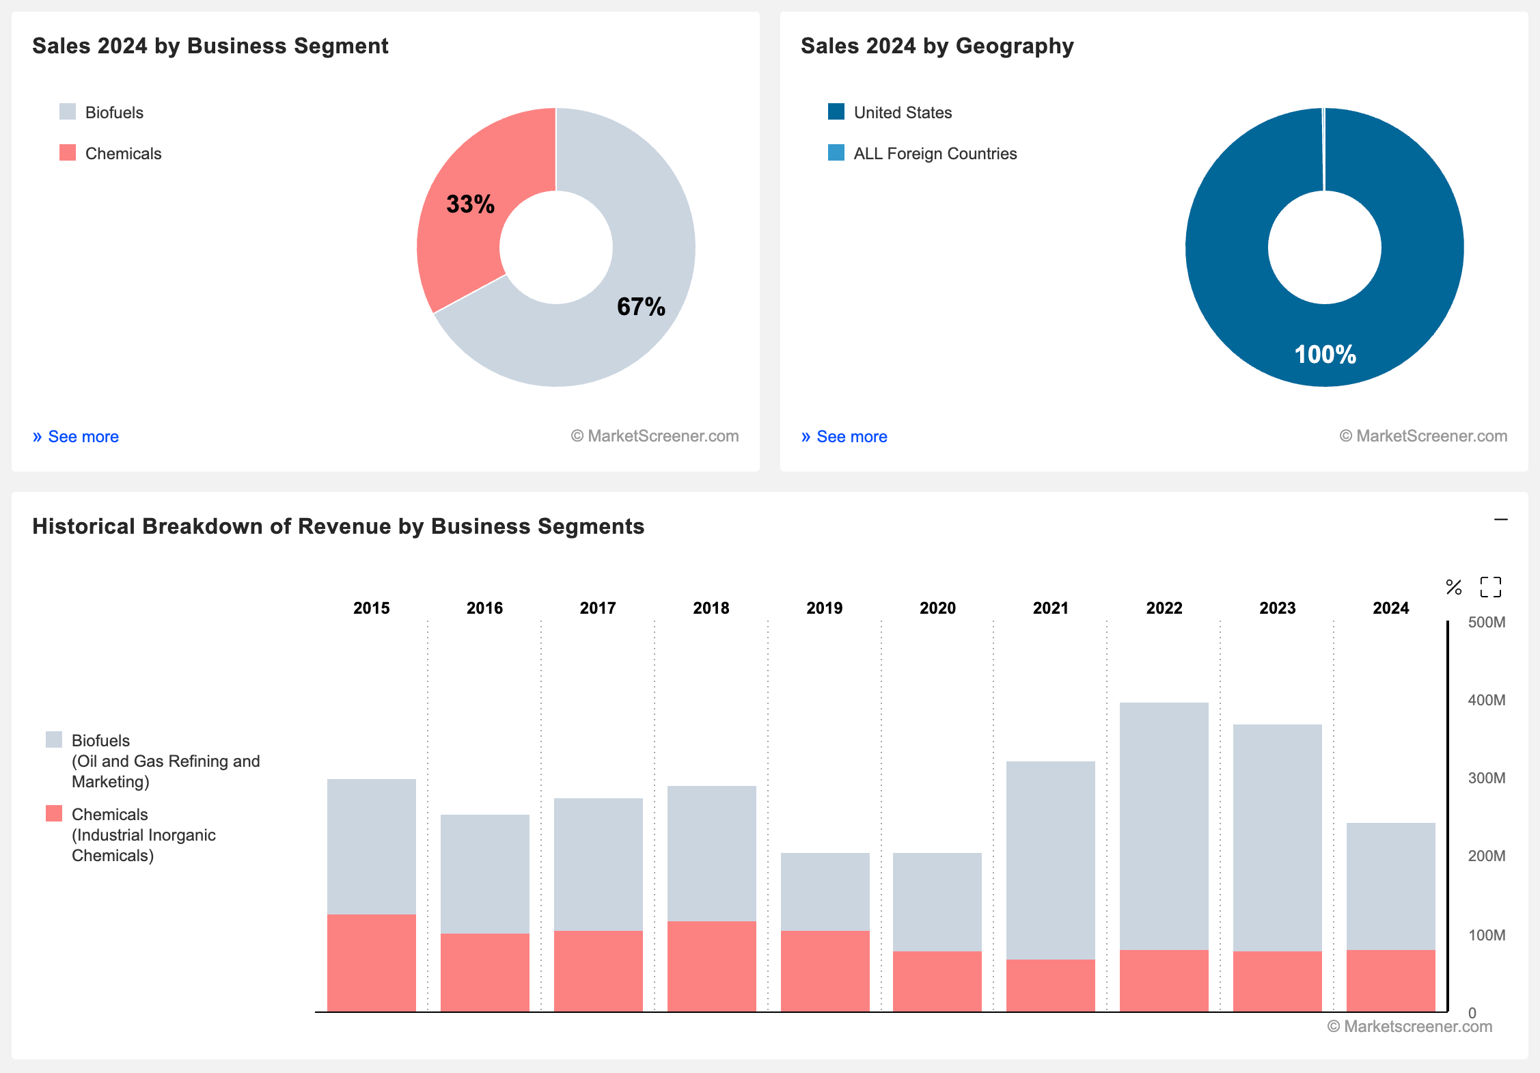This screenshot has width=1540, height=1073.
Task: Click the 2015 Chemicals bar segment
Action: pyautogui.click(x=371, y=964)
